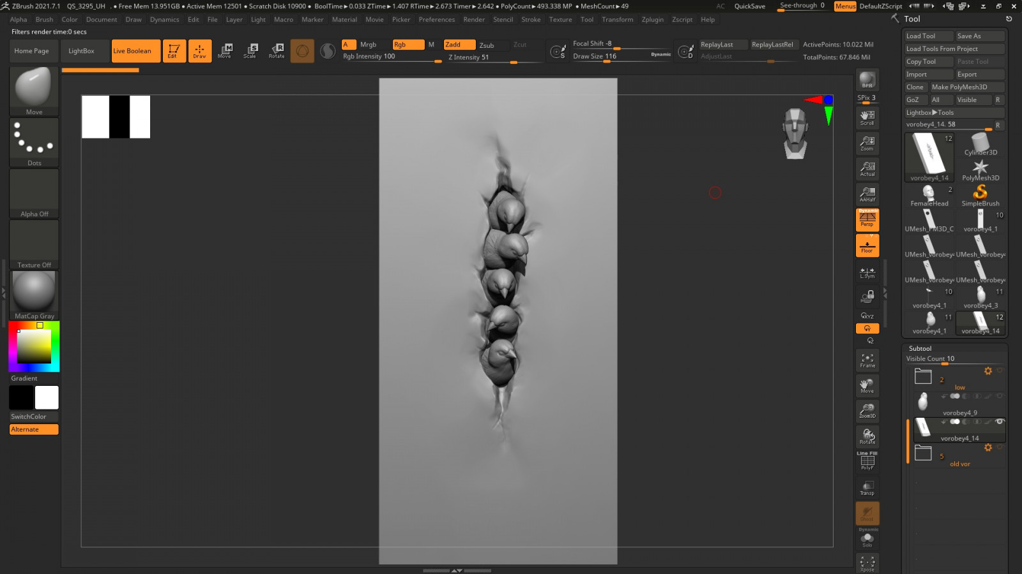Viewport: 1022px width, 574px height.
Task: Click the Frame view icon
Action: (867, 361)
